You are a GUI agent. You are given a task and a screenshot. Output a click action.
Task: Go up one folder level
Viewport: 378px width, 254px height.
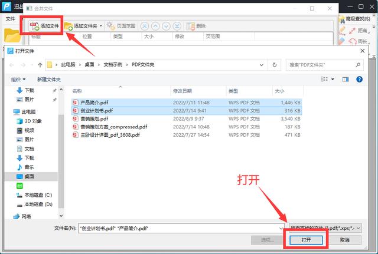click(40, 65)
